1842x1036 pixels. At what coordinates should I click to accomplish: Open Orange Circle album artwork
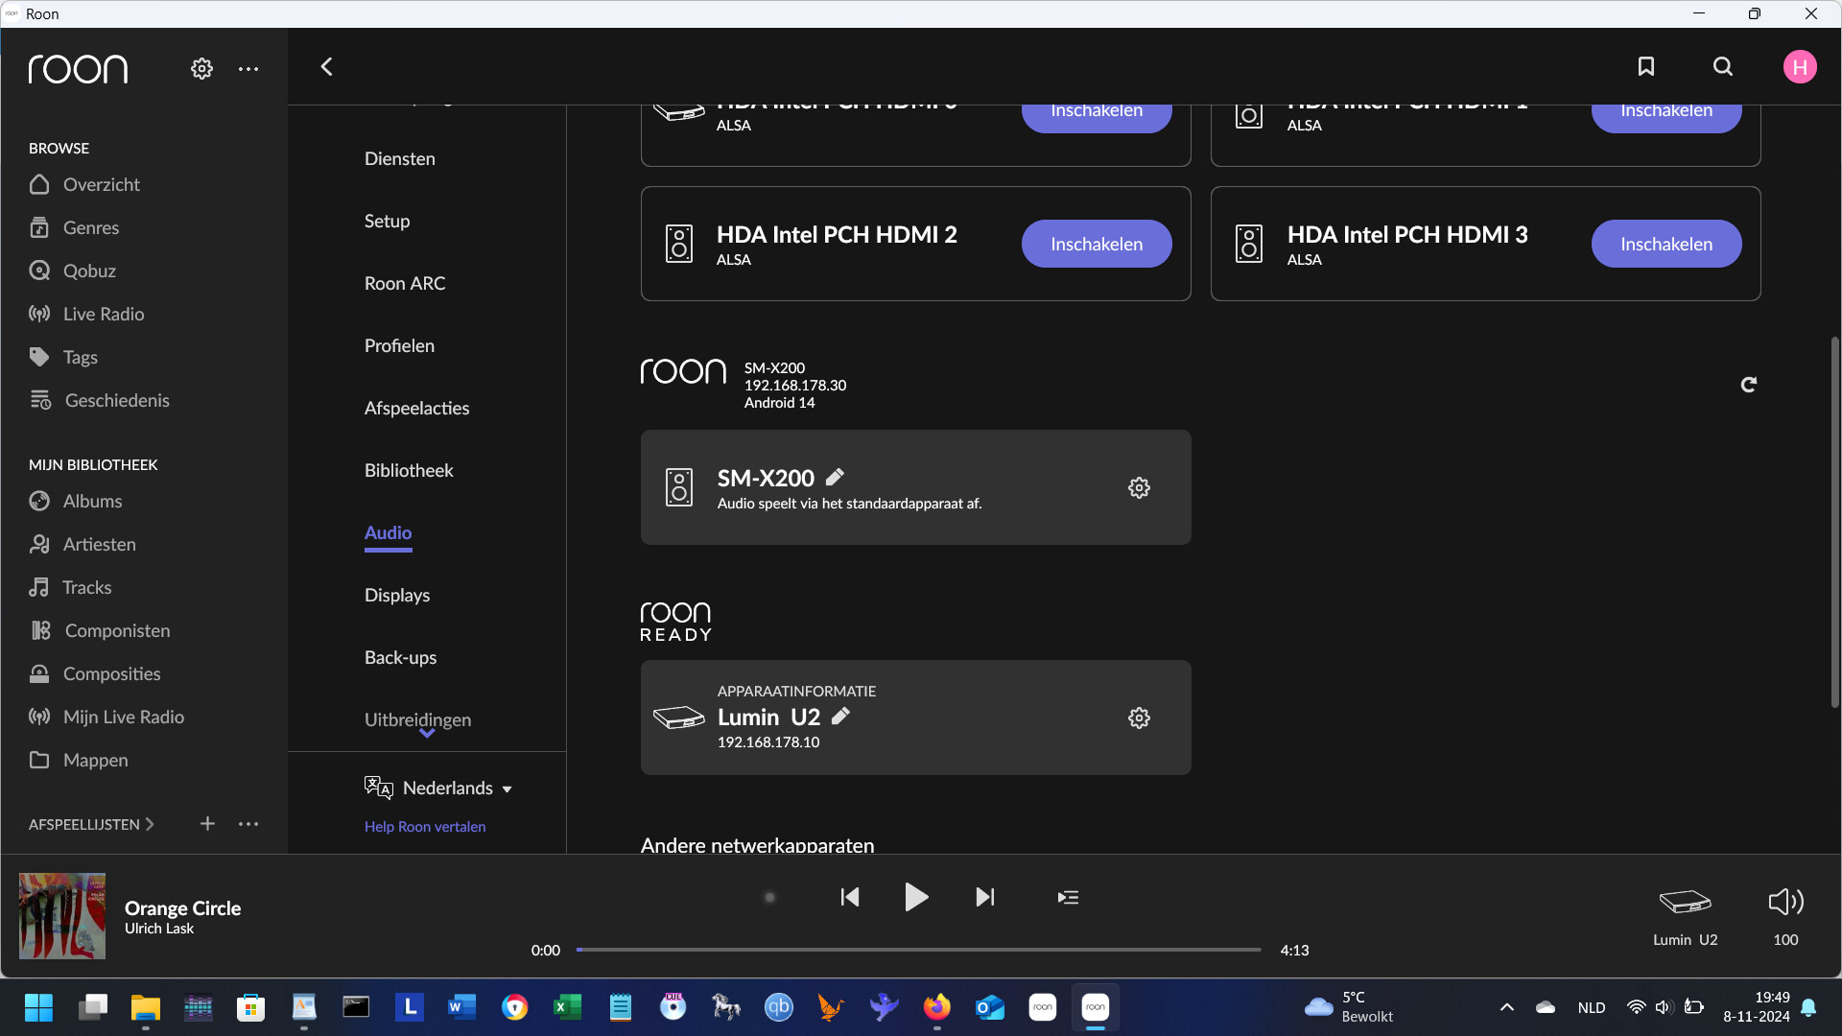[62, 916]
